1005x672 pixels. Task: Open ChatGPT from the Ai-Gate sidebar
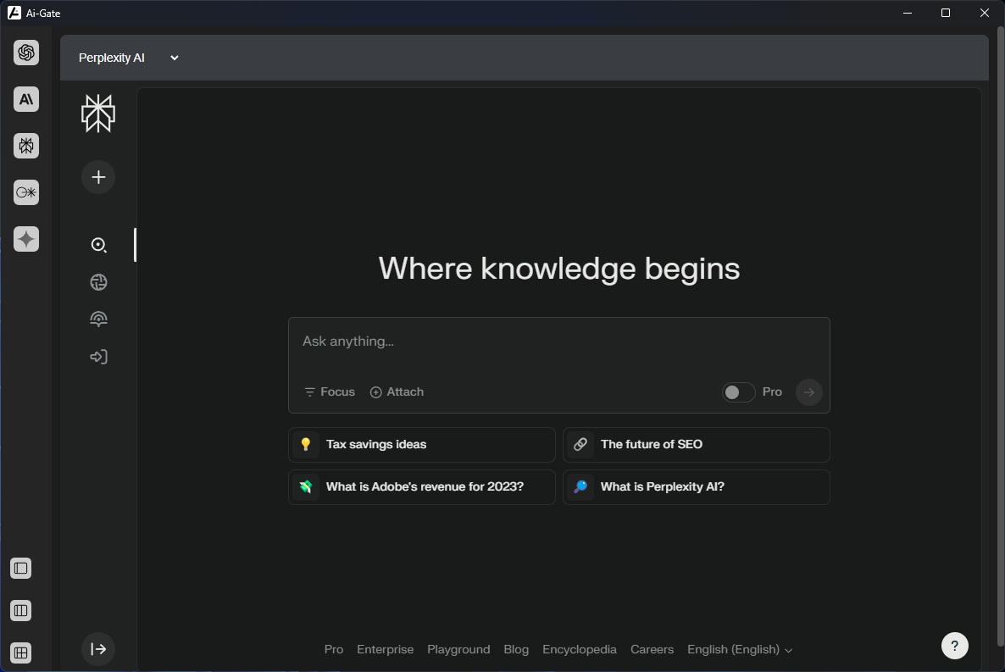(x=26, y=53)
